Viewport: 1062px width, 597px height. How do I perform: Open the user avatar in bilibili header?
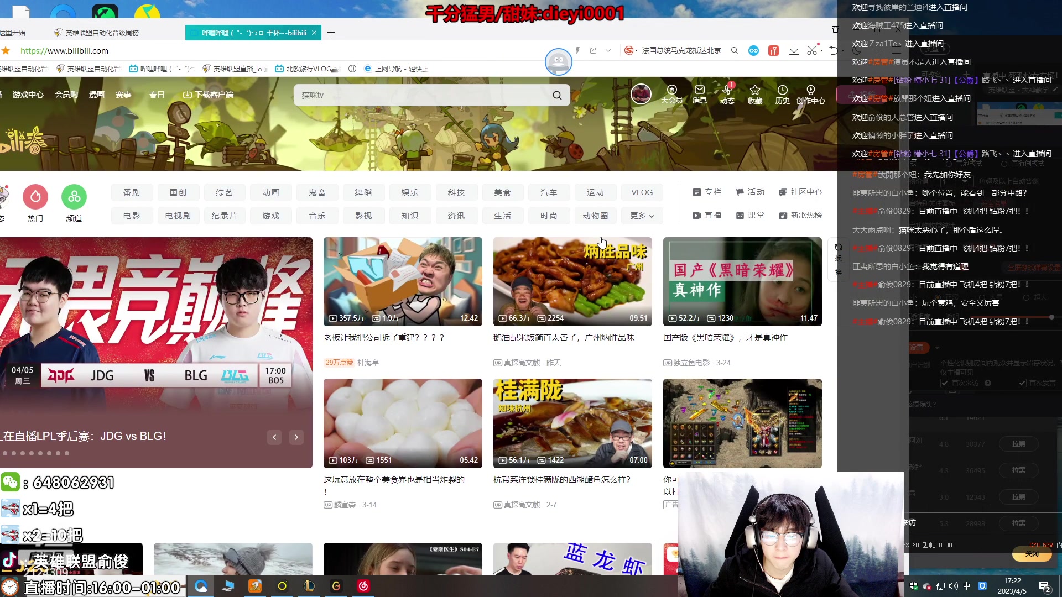(x=641, y=94)
